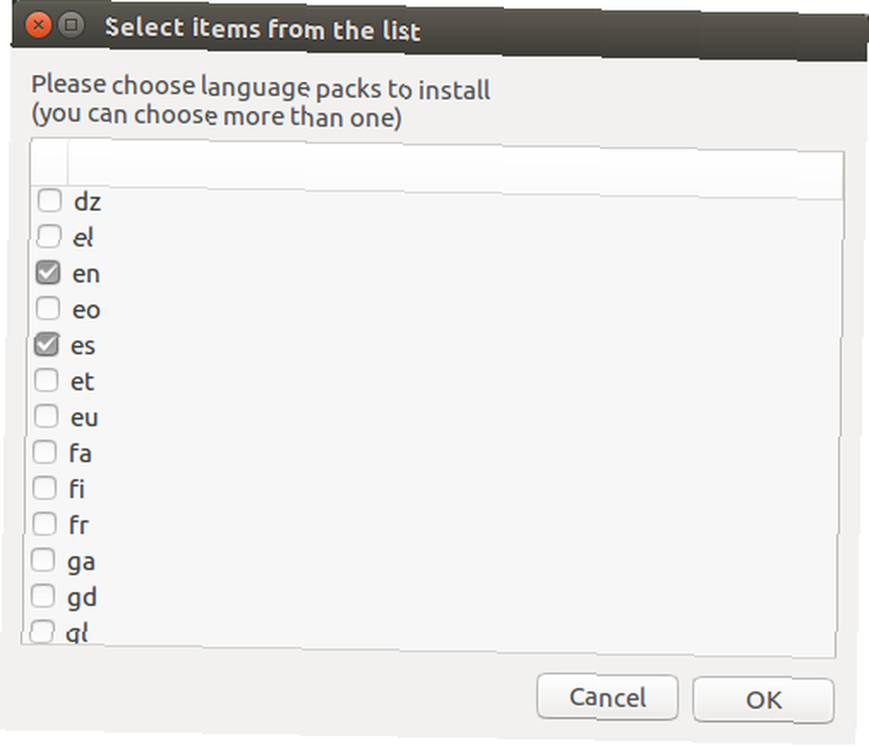Screen dimensions: 869x748
Task: Click the Cancel button
Action: tap(607, 697)
